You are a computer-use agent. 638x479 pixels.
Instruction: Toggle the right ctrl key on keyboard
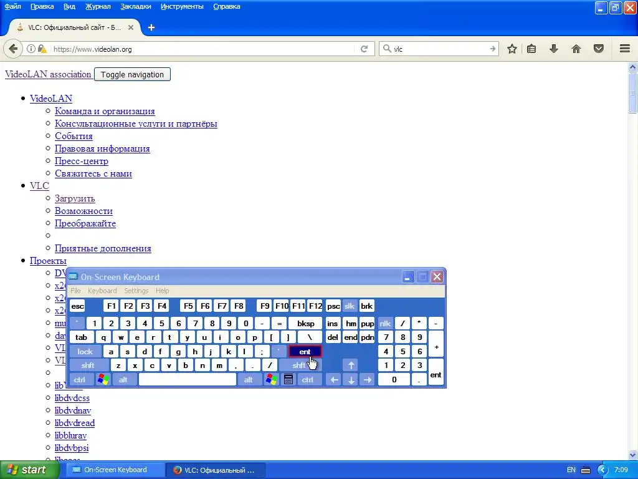(x=308, y=380)
